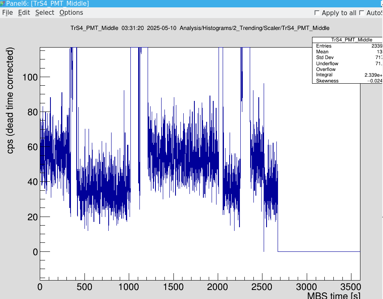Click the Panel6: [TrS4_PMT_Middle] window title bar
Screen dimensions: 383x299
pyautogui.click(x=191, y=4)
